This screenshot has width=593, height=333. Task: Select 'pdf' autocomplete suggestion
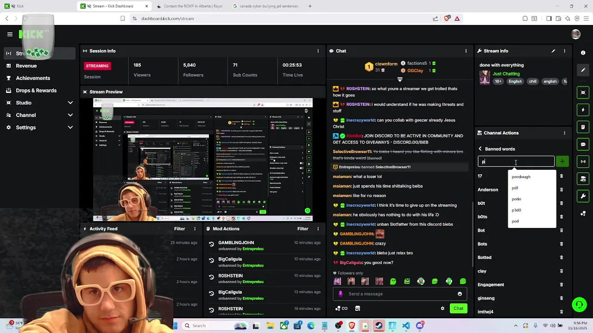pyautogui.click(x=532, y=188)
